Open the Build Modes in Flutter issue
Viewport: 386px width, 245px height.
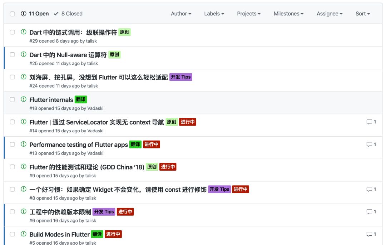(x=59, y=234)
